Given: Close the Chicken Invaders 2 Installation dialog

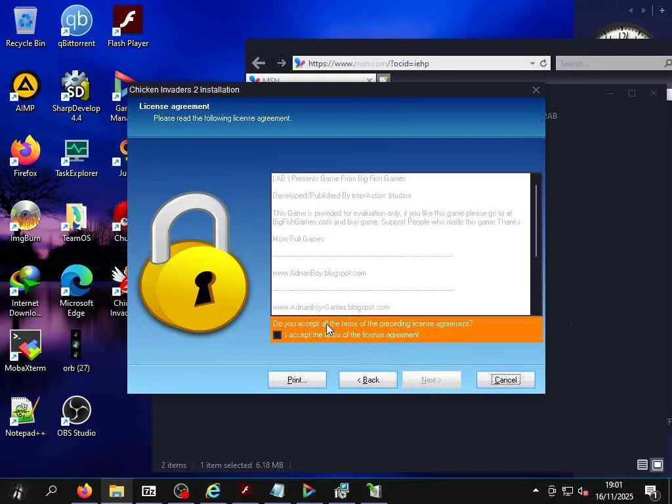Looking at the screenshot, I should click(535, 89).
